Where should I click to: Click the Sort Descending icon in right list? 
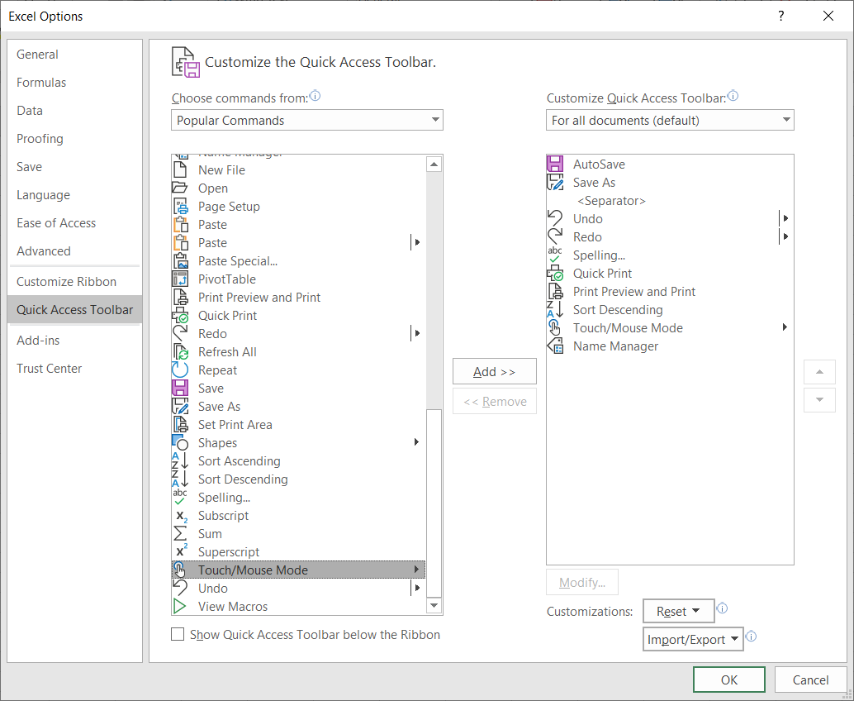pyautogui.click(x=554, y=309)
